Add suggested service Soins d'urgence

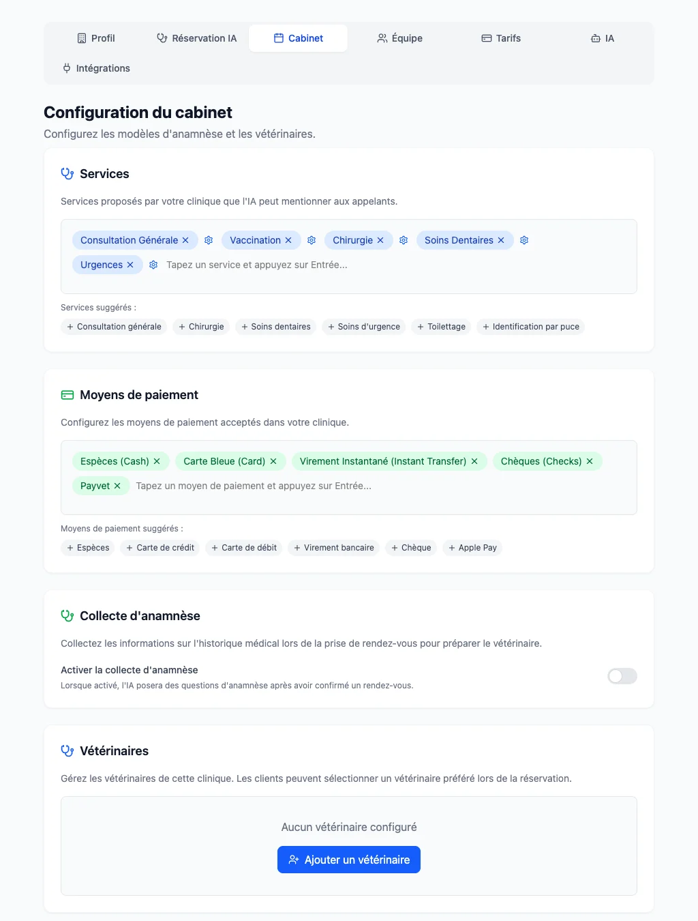364,327
